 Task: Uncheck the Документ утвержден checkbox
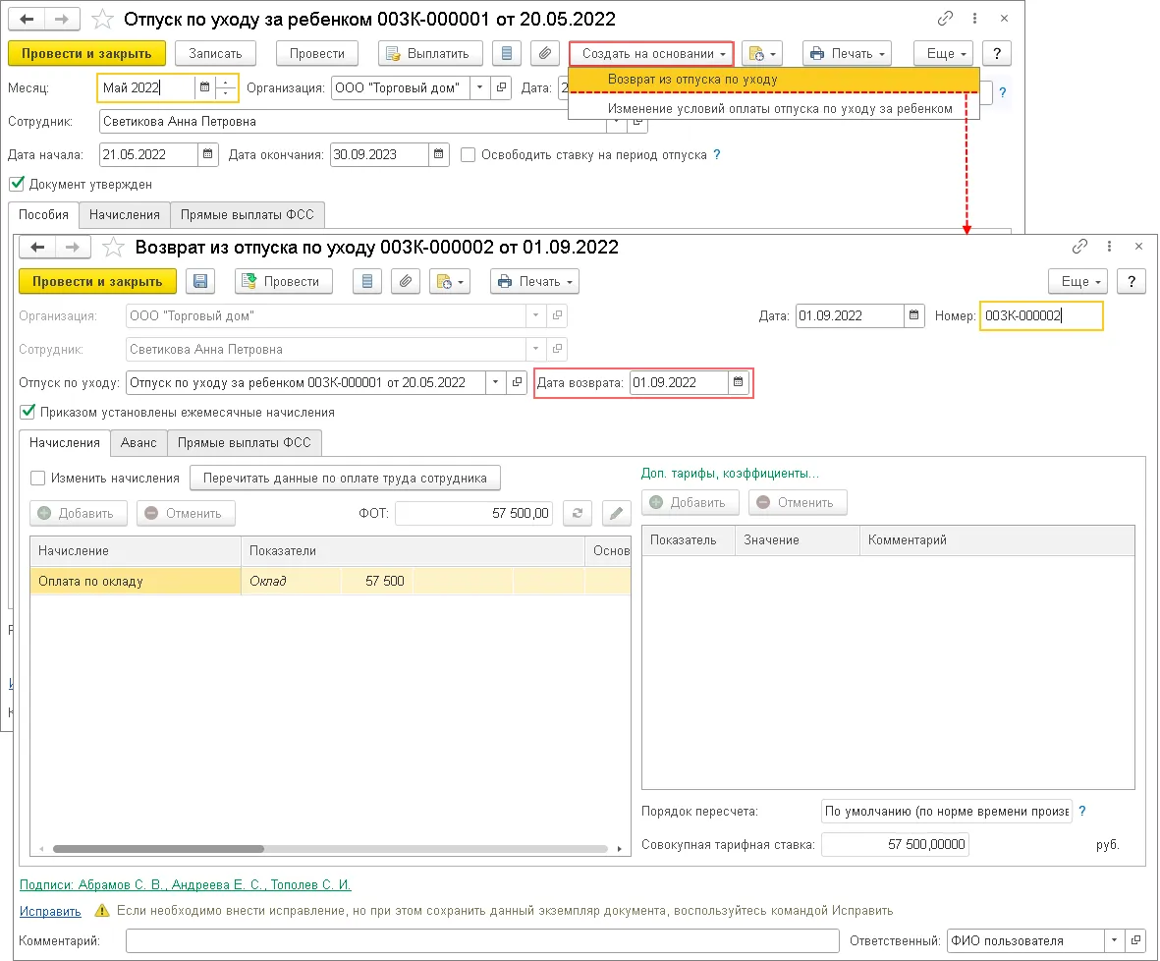coord(17,184)
